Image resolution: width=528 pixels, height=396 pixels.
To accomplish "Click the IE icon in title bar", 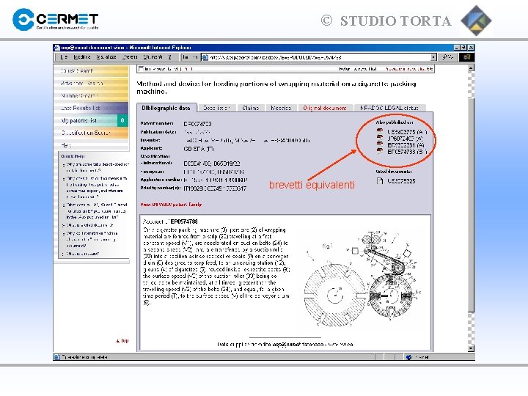I will 57,48.
